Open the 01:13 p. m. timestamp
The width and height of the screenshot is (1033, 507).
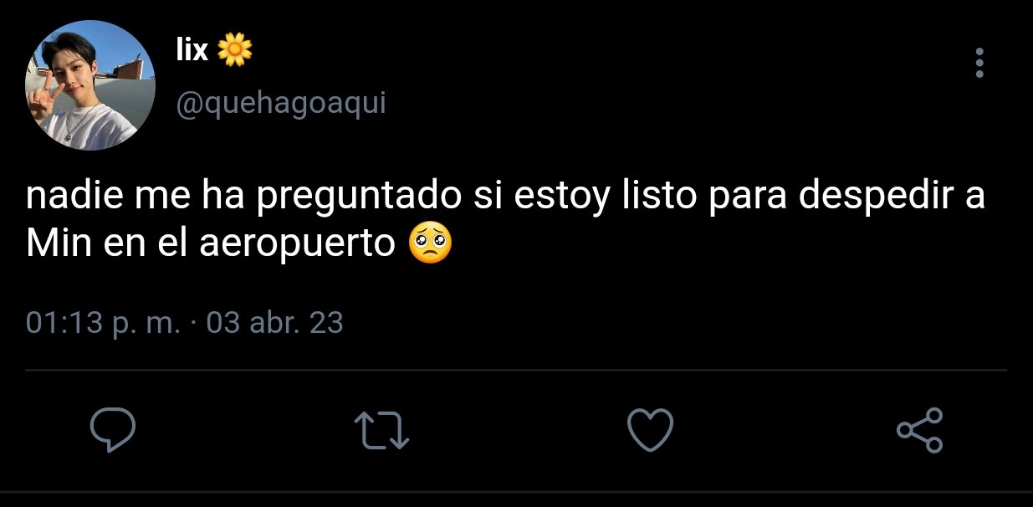click(x=103, y=323)
